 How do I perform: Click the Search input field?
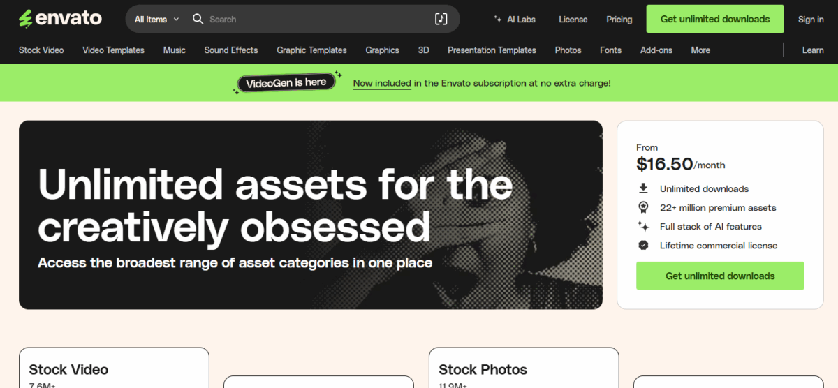(x=318, y=20)
